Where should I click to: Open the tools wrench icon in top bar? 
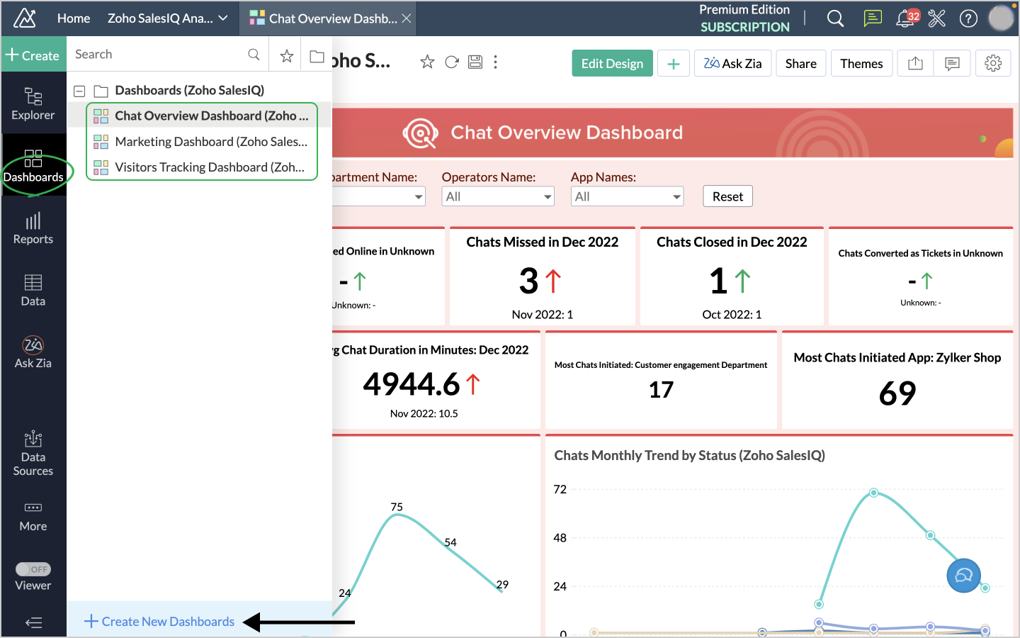point(937,18)
